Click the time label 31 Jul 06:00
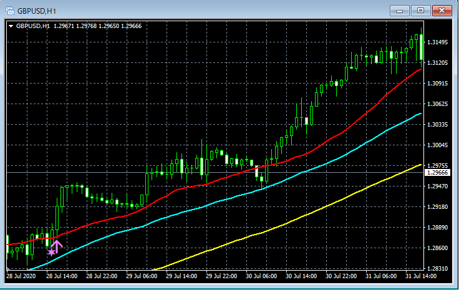Image resolution: width=459 pixels, height=290 pixels. point(380,276)
